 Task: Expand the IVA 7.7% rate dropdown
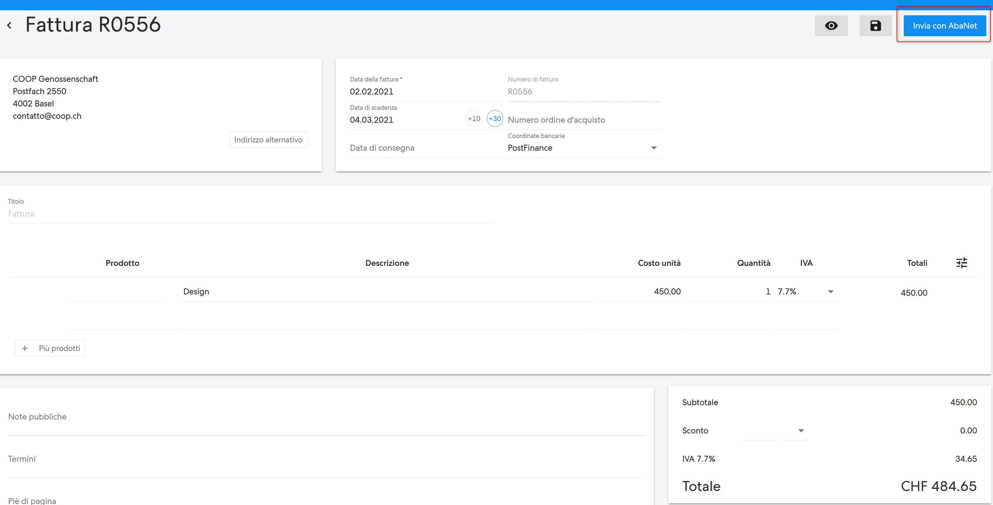click(807, 292)
